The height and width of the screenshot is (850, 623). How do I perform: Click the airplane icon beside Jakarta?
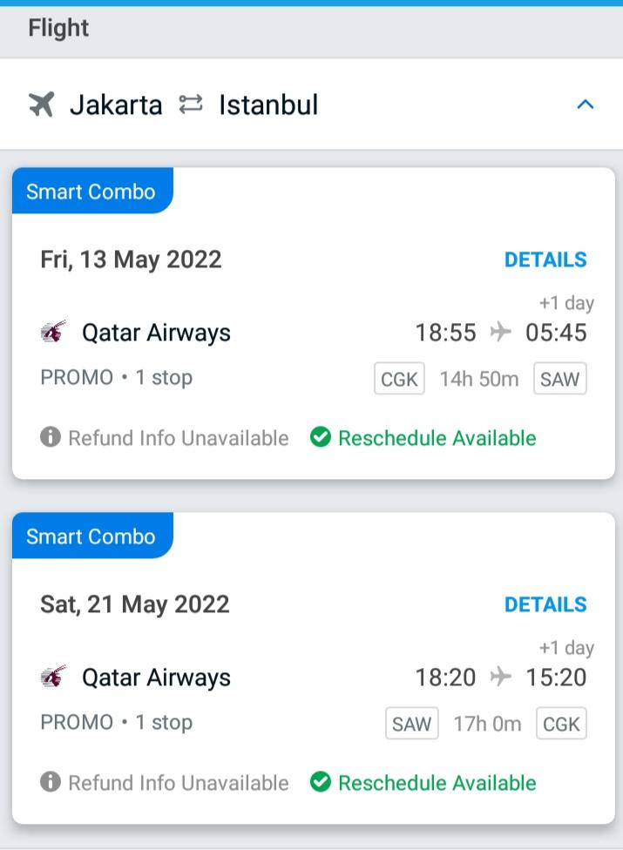click(42, 105)
